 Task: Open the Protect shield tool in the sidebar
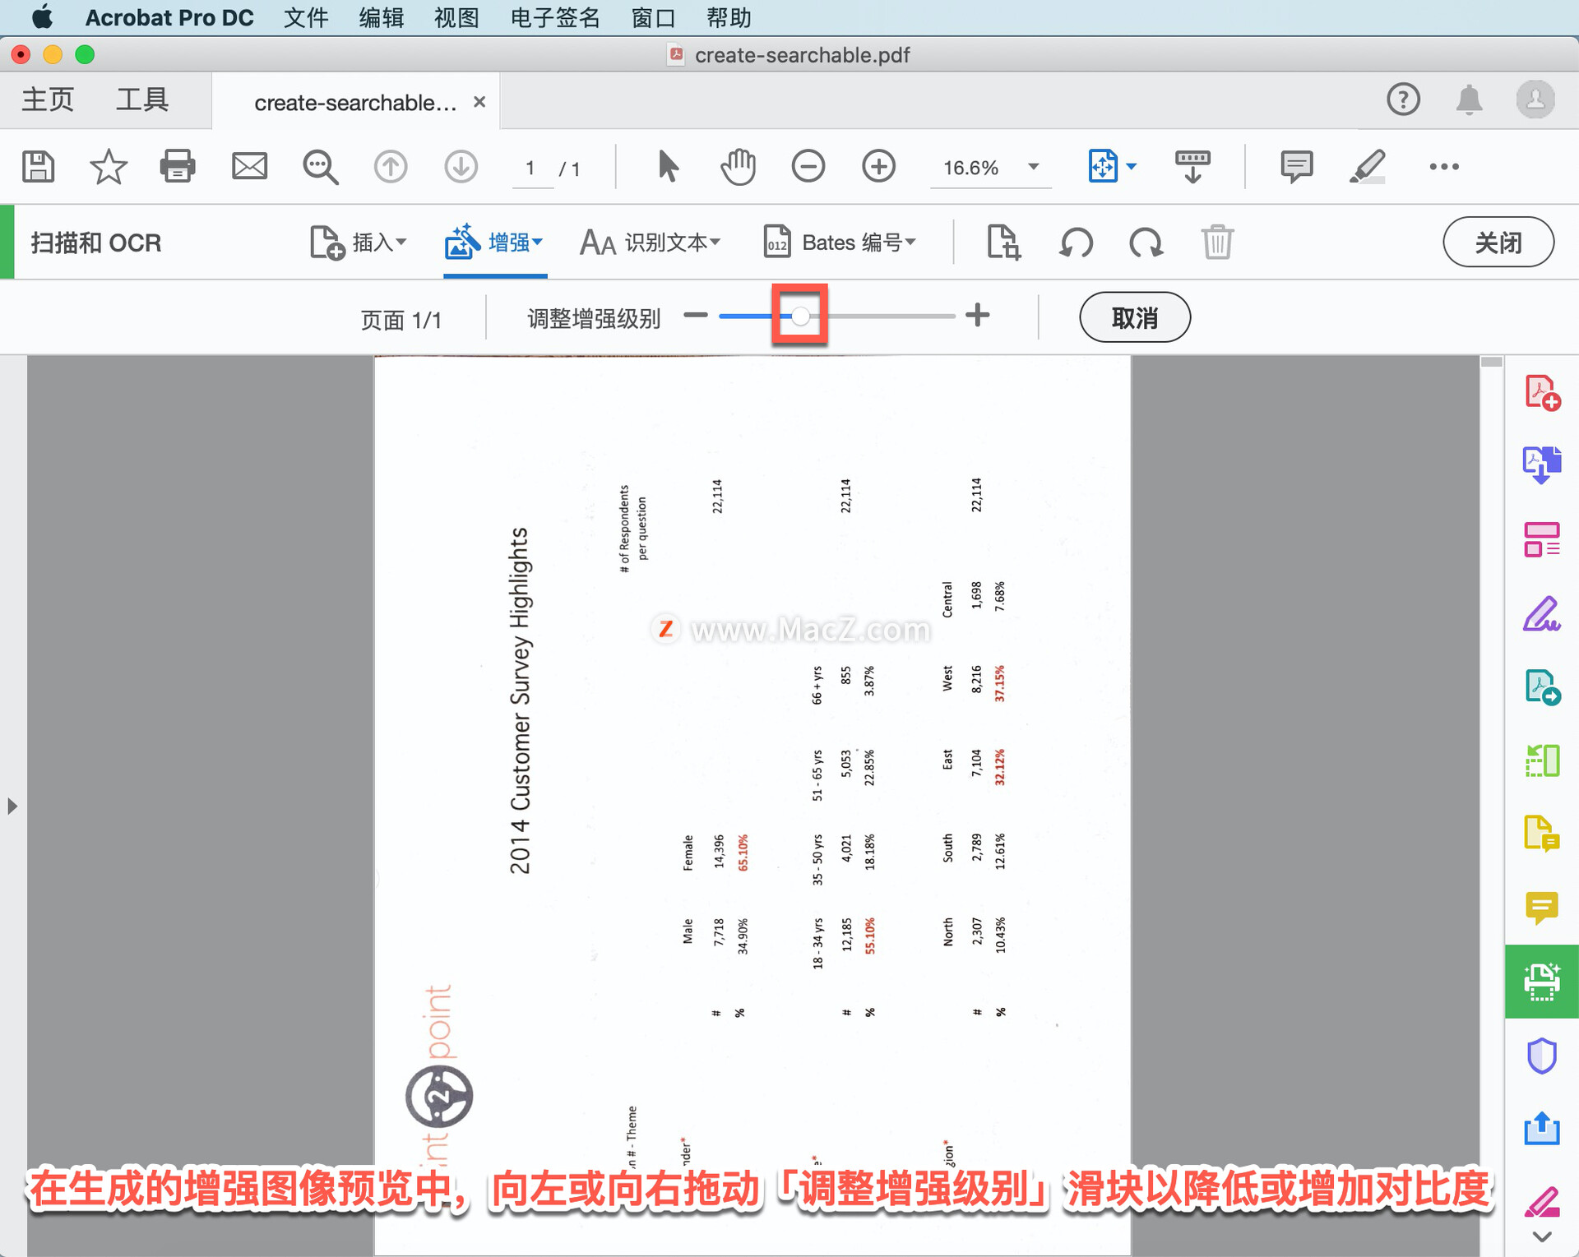(1541, 1056)
